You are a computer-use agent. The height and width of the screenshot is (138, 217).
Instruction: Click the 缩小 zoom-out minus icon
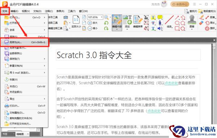pos(90,28)
